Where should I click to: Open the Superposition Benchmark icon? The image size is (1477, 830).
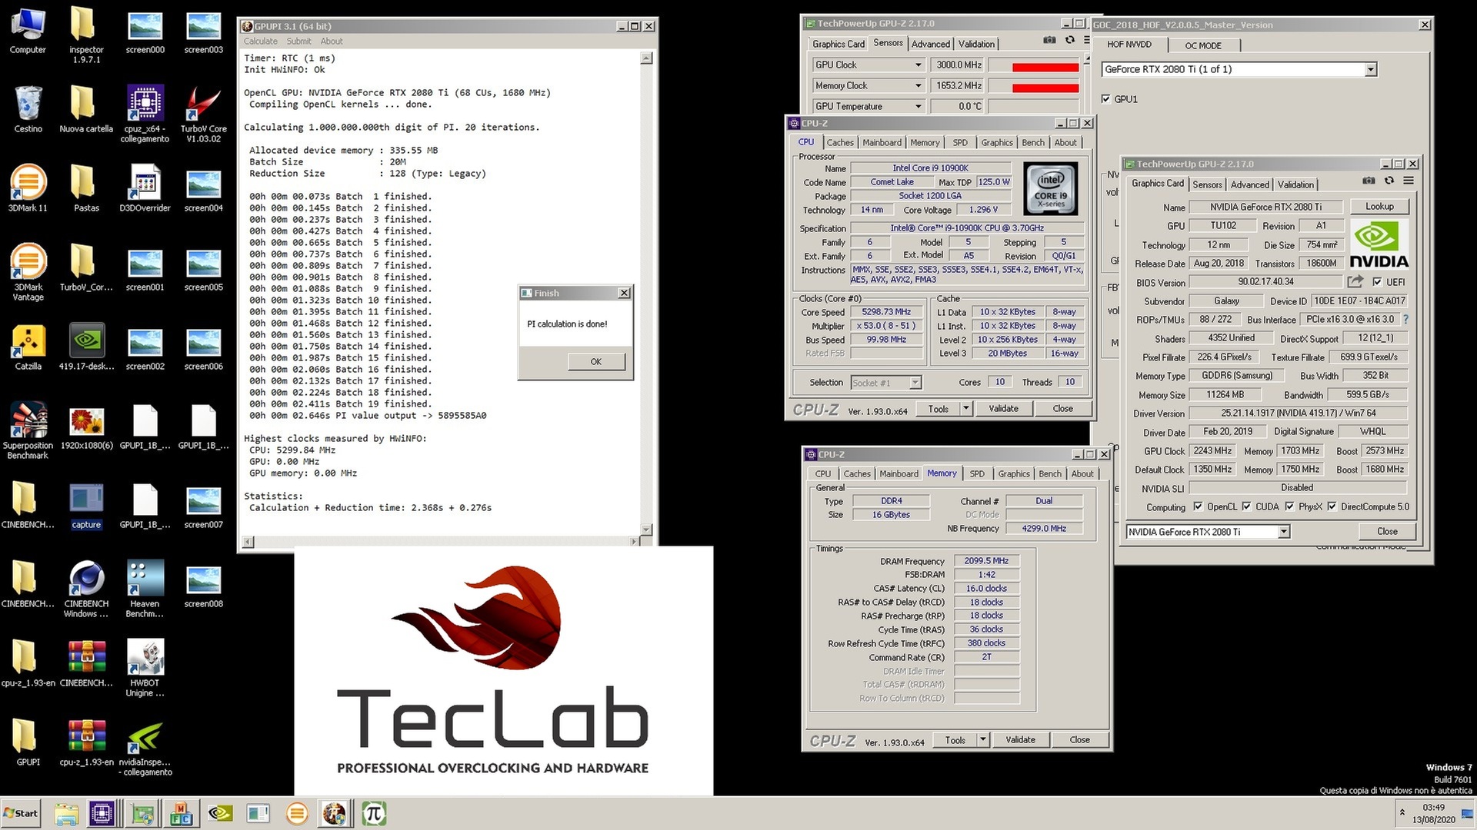pos(28,430)
